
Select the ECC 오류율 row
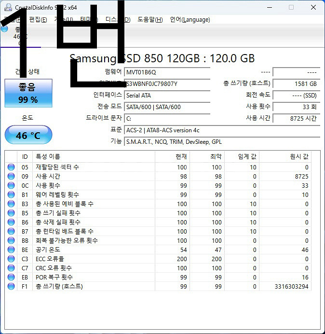coord(158,259)
